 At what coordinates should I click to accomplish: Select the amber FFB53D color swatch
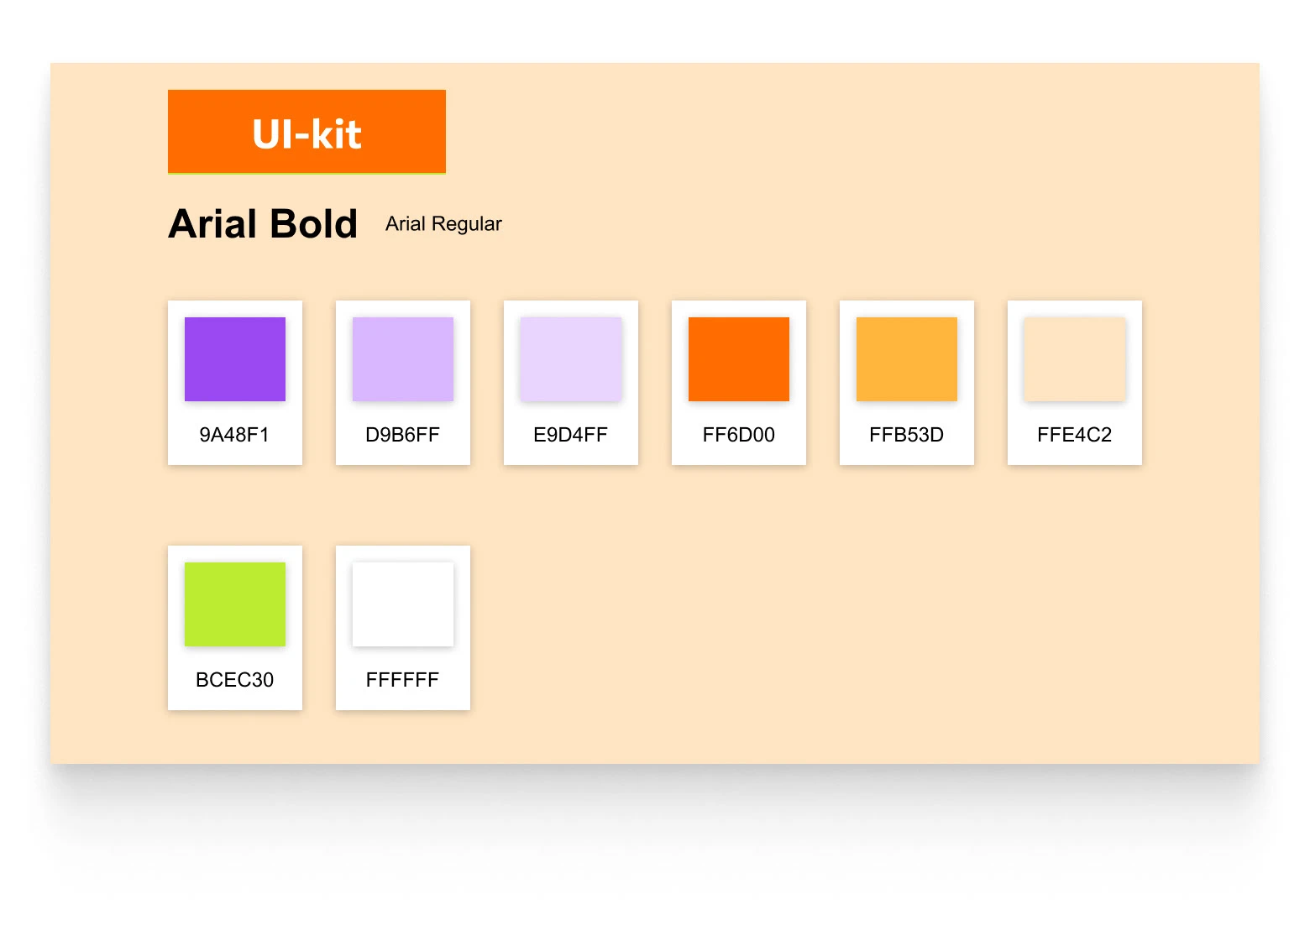pos(907,359)
